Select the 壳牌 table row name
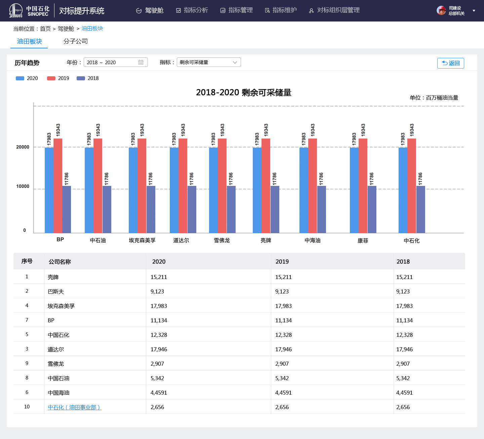The width and height of the screenshot is (484, 439). tap(53, 277)
